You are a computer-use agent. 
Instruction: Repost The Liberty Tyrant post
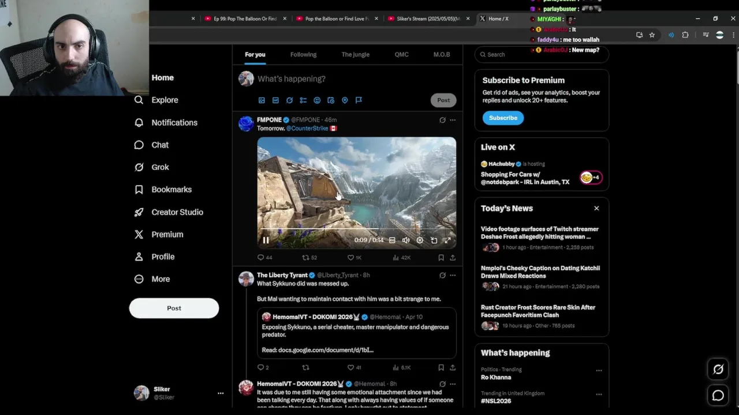tap(306, 367)
